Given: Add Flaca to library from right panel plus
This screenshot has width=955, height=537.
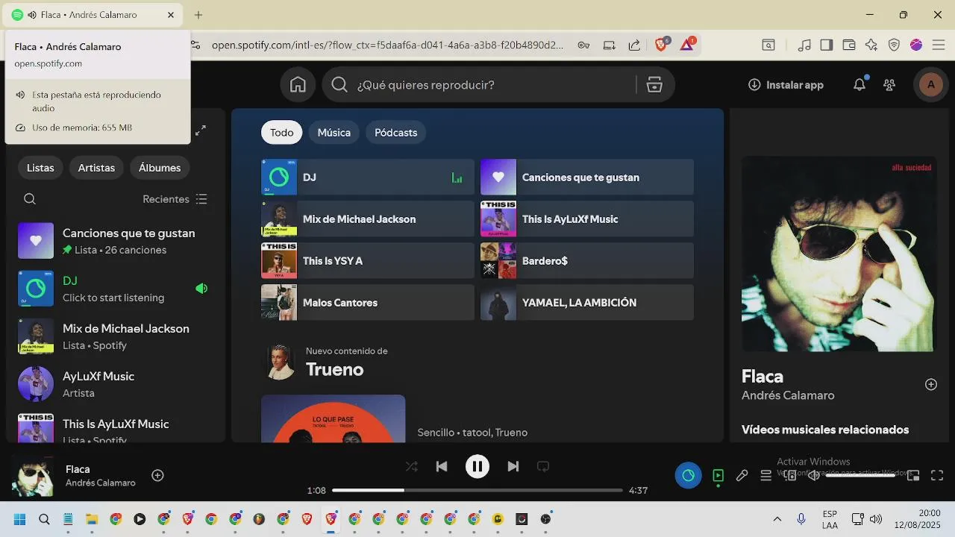Looking at the screenshot, I should [931, 384].
